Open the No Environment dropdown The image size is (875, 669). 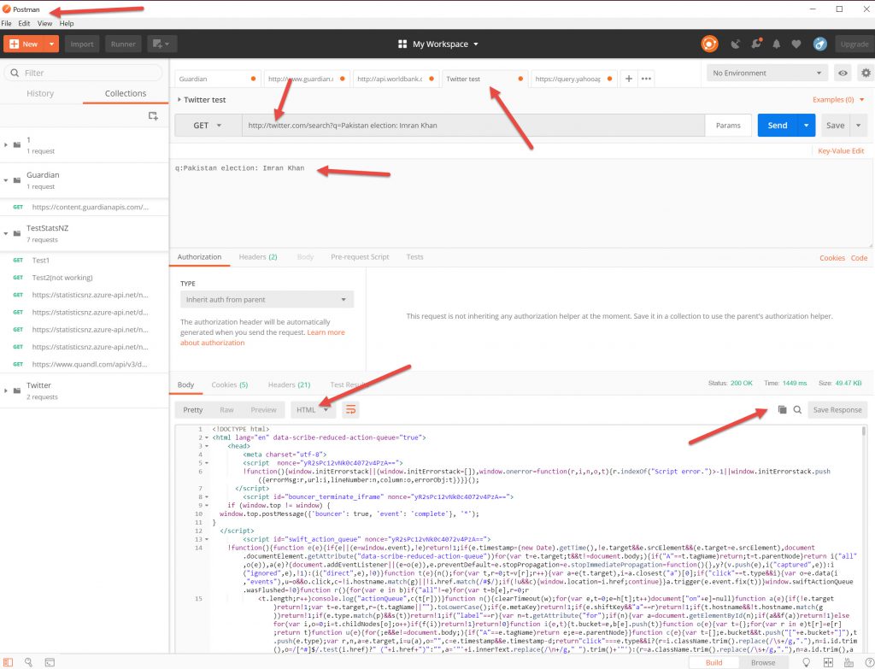[767, 73]
